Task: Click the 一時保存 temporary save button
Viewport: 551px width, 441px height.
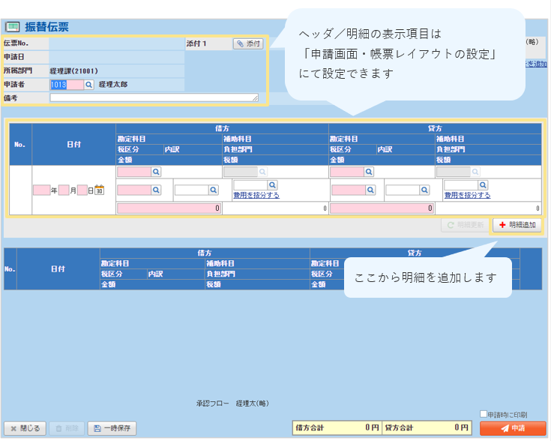Action: [x=112, y=428]
